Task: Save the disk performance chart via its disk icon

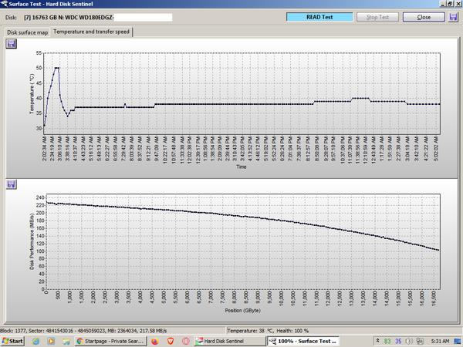Action: 11,184
